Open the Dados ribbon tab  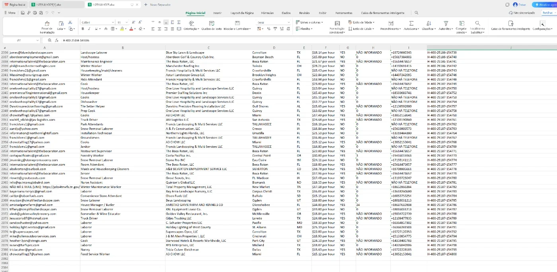(286, 13)
